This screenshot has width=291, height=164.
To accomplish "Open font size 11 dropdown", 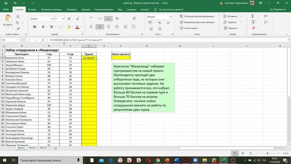I will click(63, 19).
